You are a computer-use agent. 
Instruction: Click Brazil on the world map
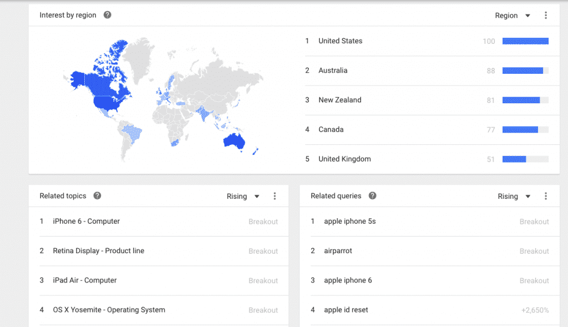132,133
